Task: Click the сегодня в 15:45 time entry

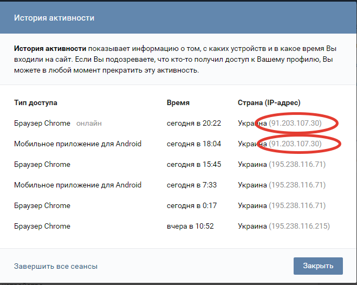Action: pos(194,164)
